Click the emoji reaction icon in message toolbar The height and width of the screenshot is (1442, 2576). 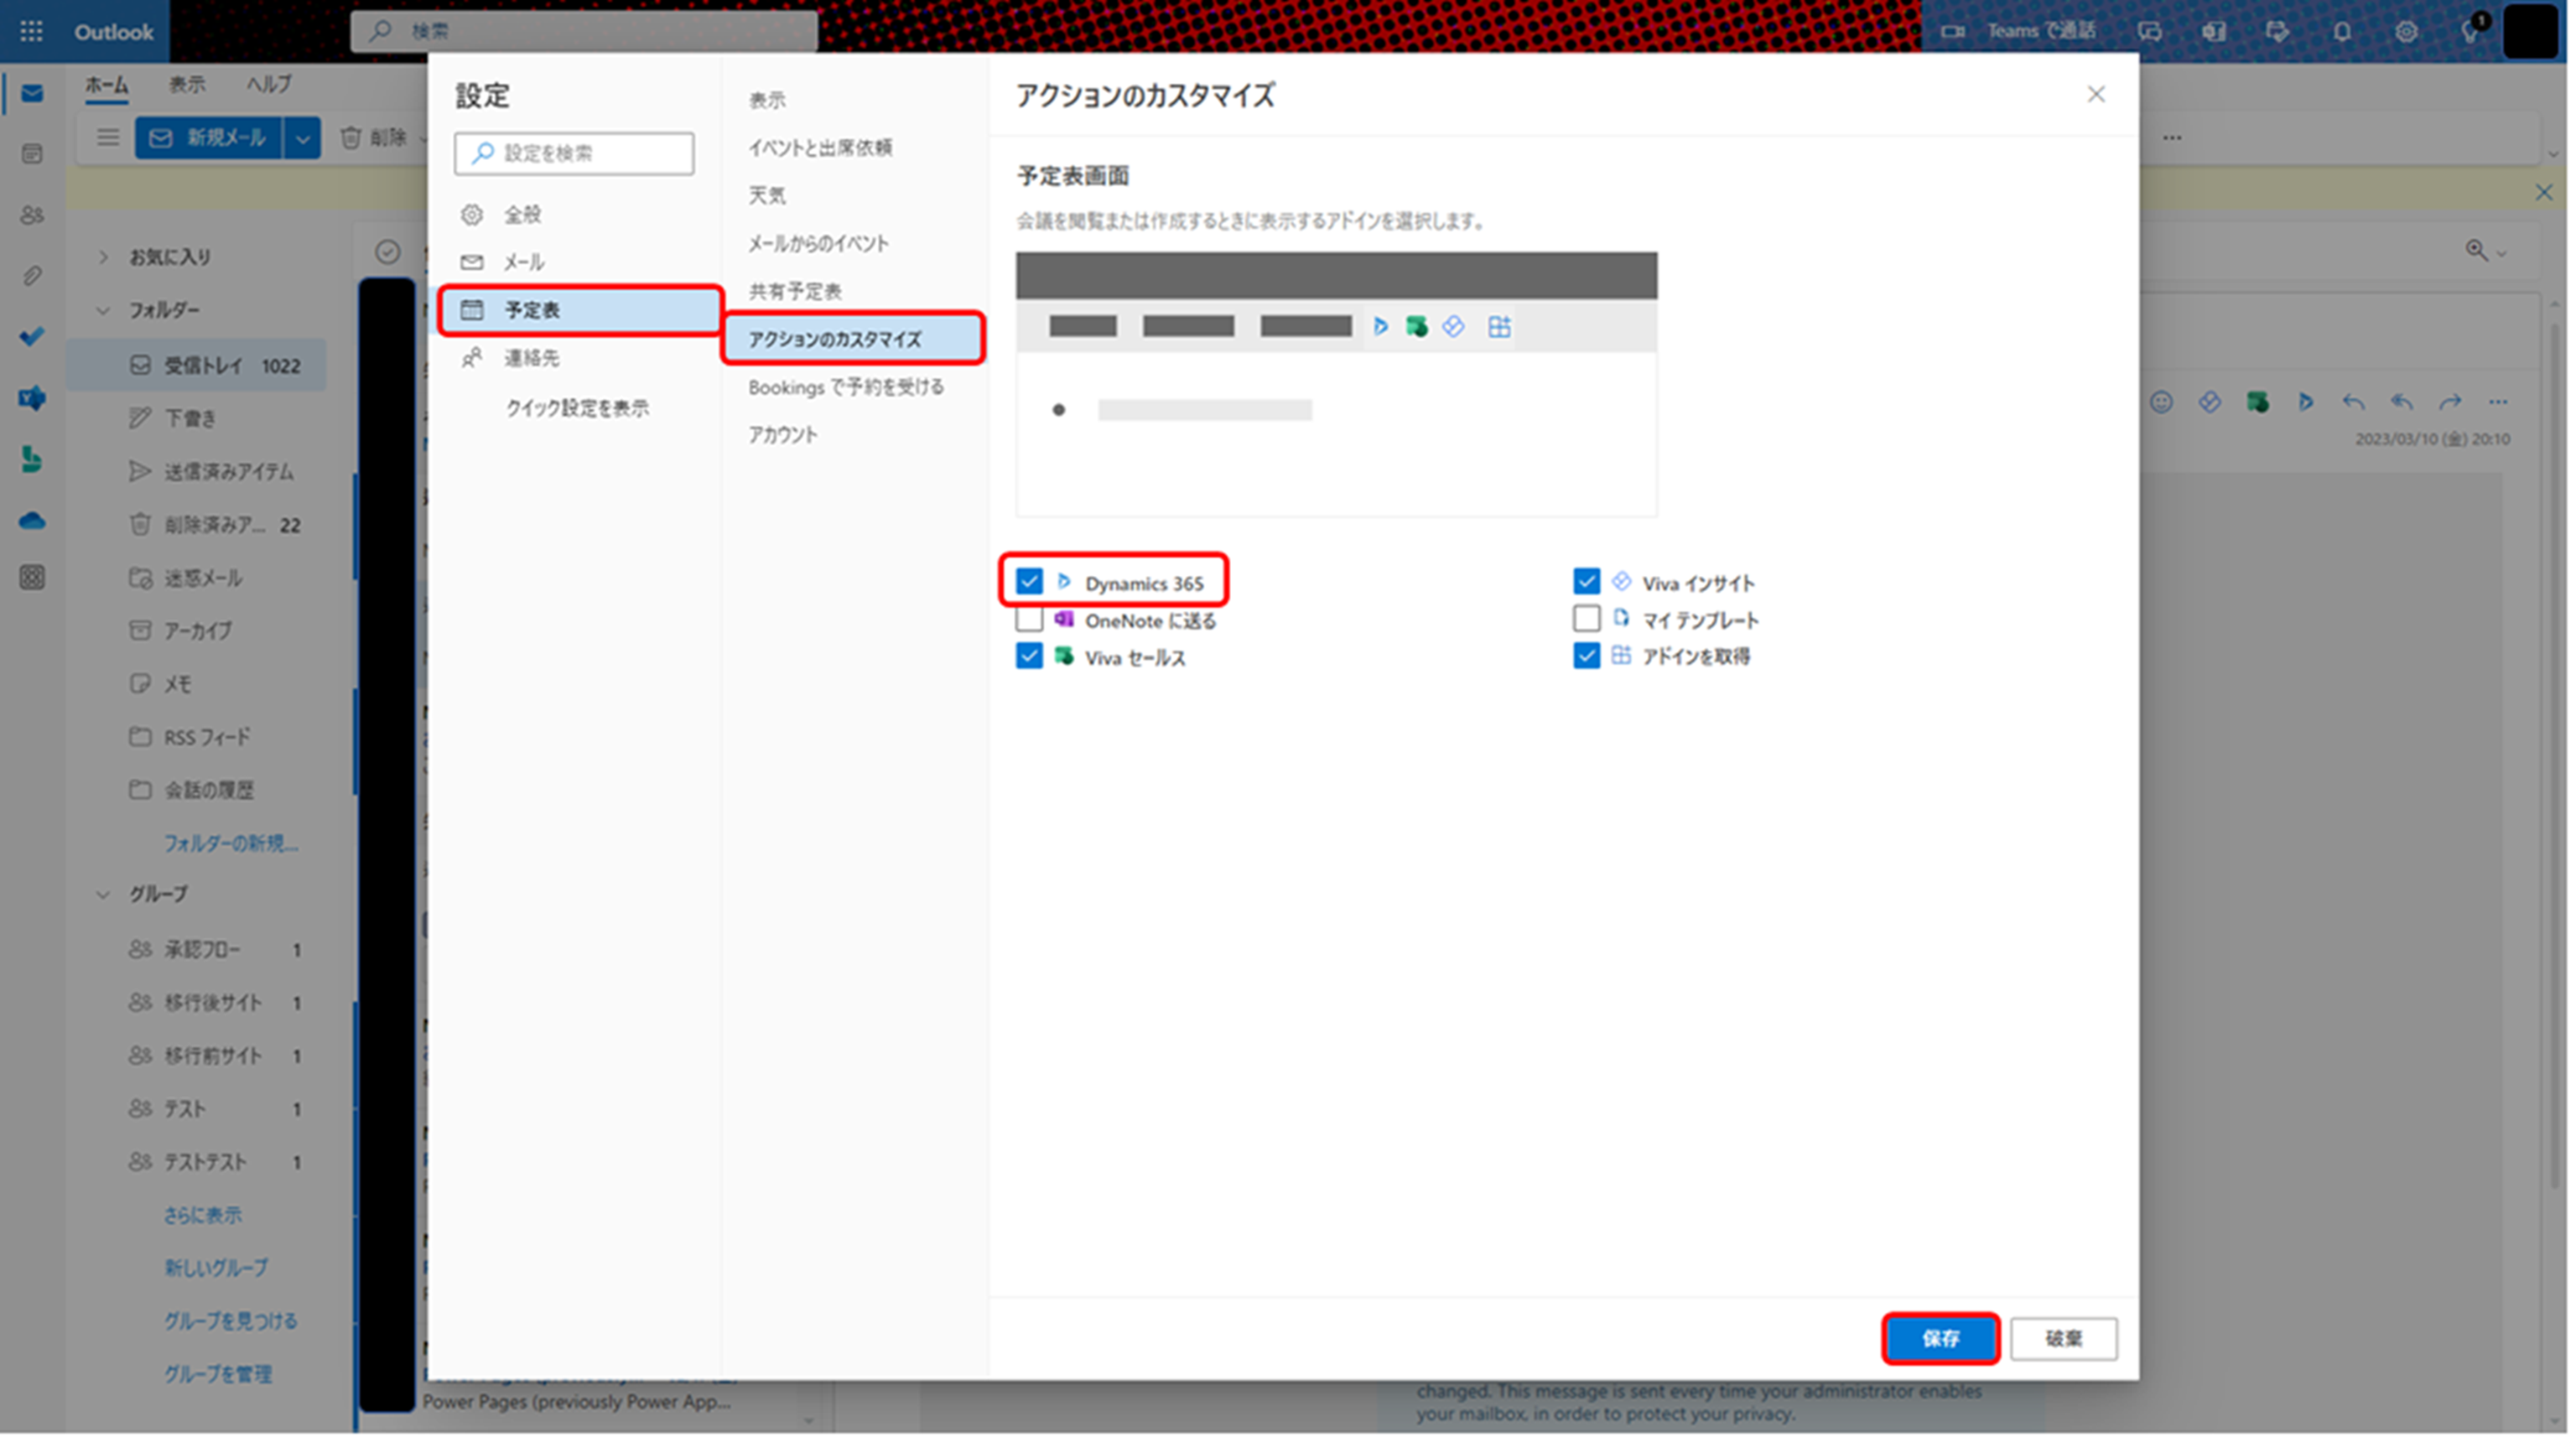[x=2162, y=402]
